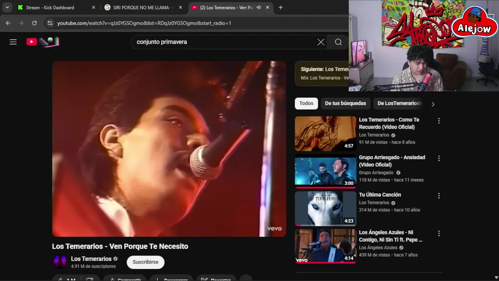499x281 pixels.
Task: Click '118 M de vistas · hace 11 meses'
Action: 391,180
